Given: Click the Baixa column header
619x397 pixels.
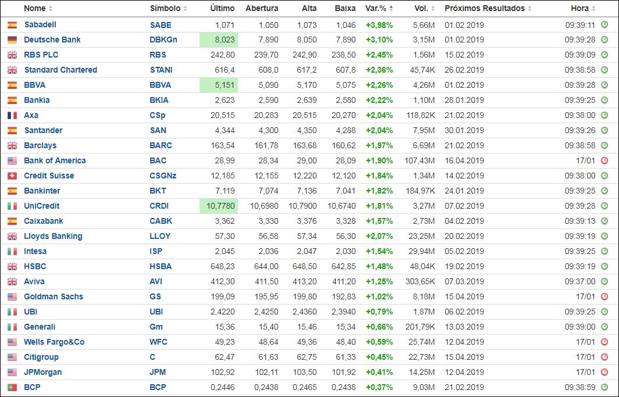Looking at the screenshot, I should click(345, 8).
